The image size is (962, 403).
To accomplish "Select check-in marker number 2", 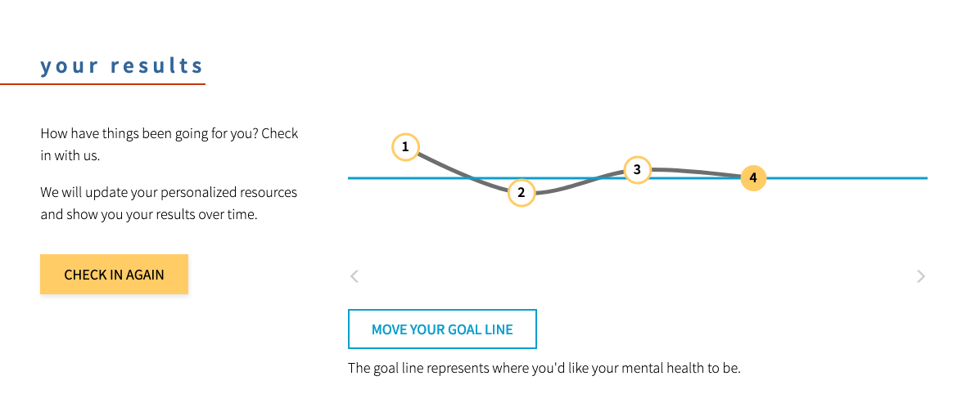I will [x=522, y=193].
